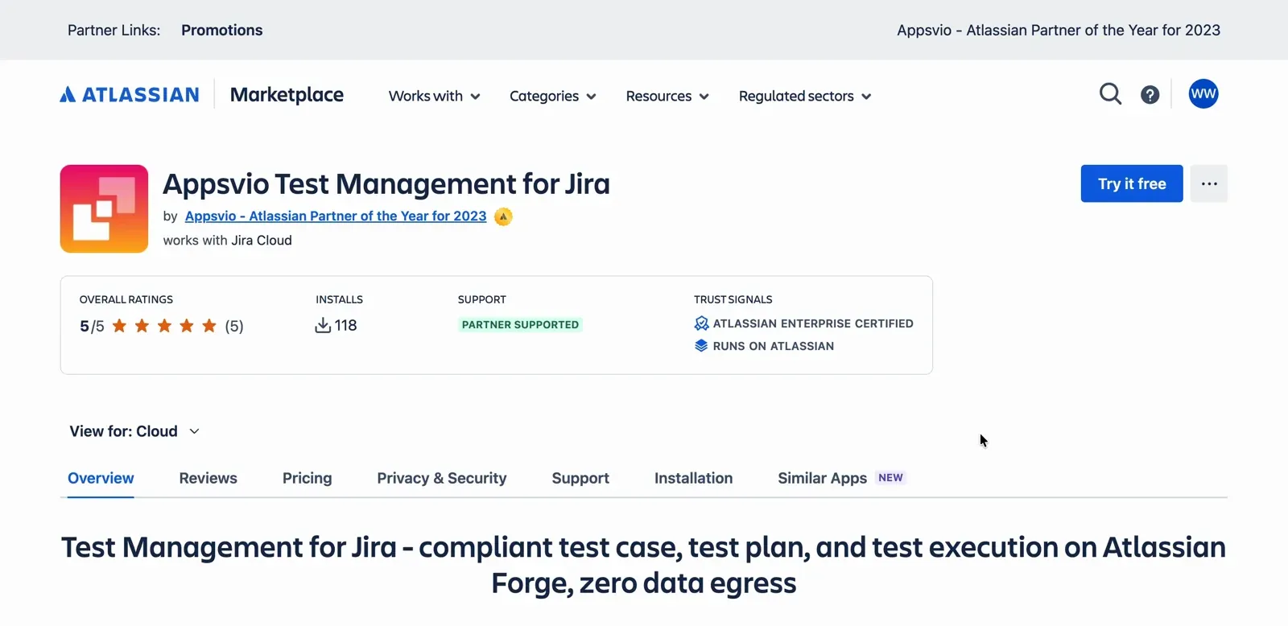Image resolution: width=1288 pixels, height=626 pixels.
Task: Expand the Categories dropdown
Action: (553, 96)
